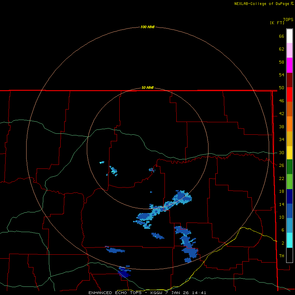
Task: Select the medium blue legend band
Action: 289,211
